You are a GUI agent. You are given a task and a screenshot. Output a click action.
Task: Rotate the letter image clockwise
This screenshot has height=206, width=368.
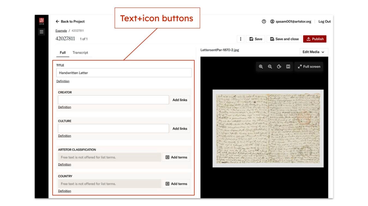[x=279, y=66]
